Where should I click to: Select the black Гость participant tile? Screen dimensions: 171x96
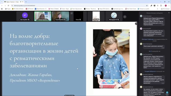[78, 16]
